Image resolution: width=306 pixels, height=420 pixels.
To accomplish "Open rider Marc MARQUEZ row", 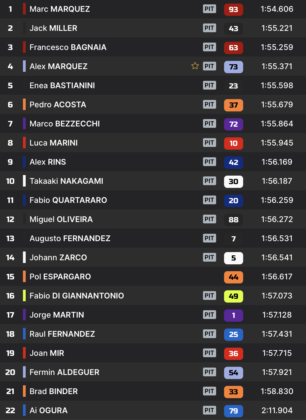I will [x=153, y=9].
